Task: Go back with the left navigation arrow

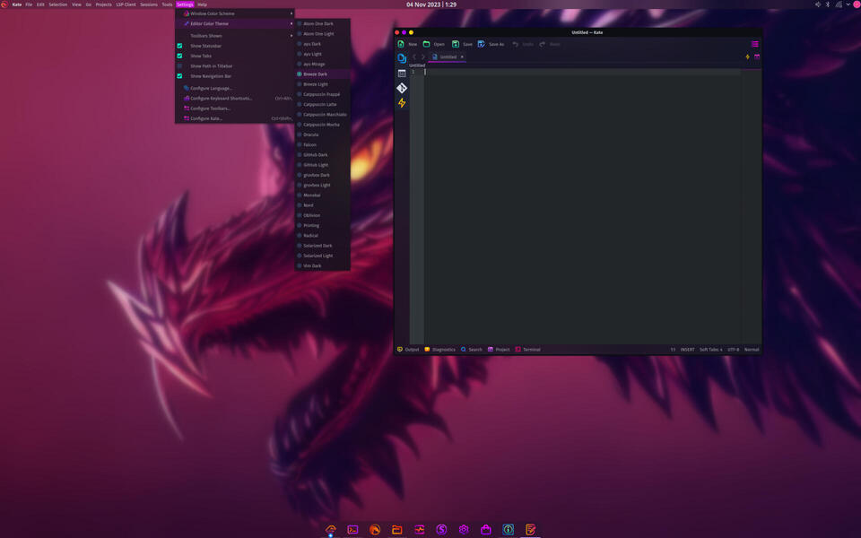Action: 414,57
